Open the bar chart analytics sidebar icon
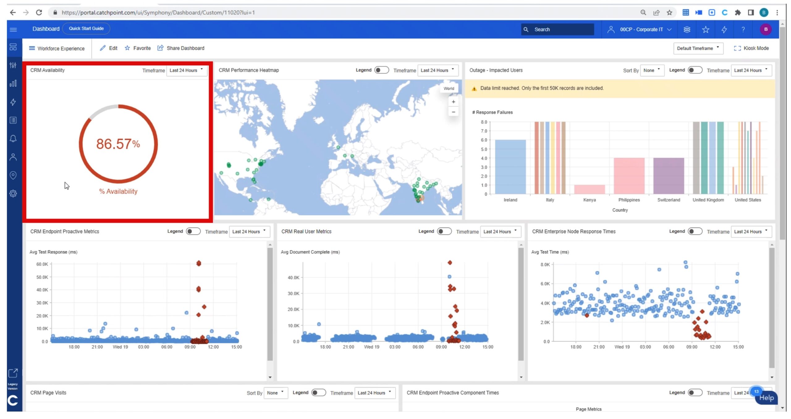 click(x=13, y=83)
